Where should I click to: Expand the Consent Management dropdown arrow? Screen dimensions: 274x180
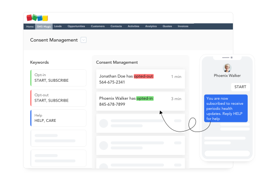pos(84,40)
